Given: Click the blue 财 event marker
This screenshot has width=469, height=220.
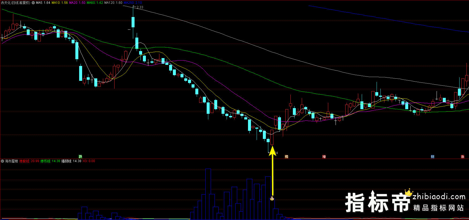Looking at the screenshot, I should (433, 157).
